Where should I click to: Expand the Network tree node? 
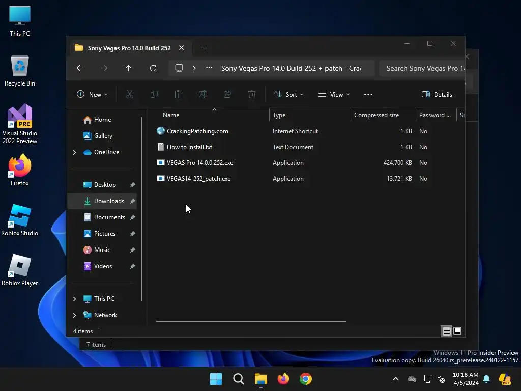click(74, 315)
